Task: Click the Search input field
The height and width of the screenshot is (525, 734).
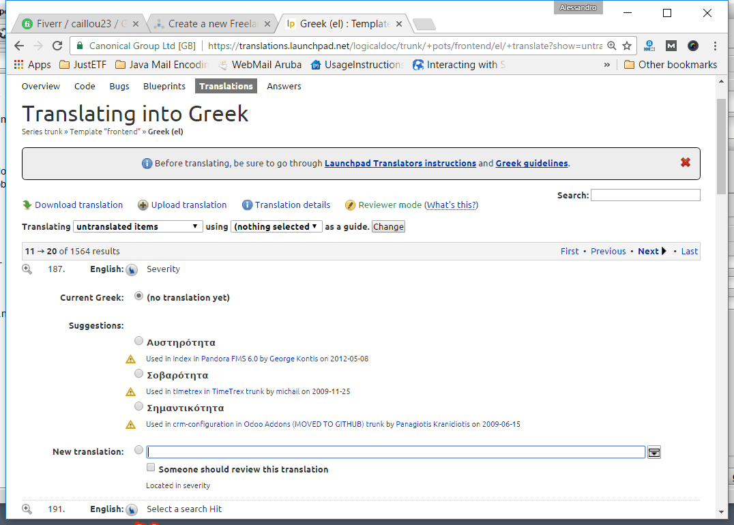Action: (645, 195)
